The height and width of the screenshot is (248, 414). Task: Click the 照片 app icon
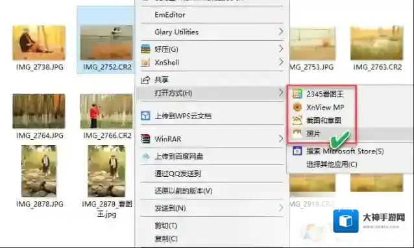(297, 133)
